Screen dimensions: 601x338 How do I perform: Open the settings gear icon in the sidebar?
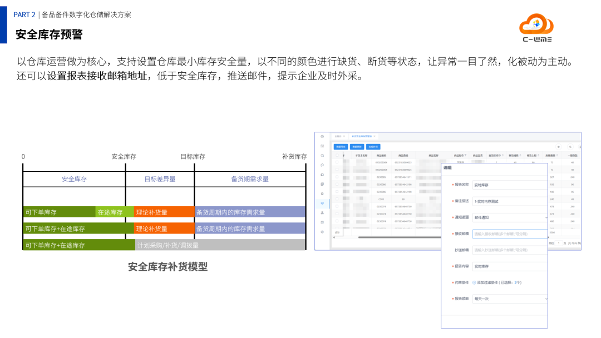tap(322, 232)
